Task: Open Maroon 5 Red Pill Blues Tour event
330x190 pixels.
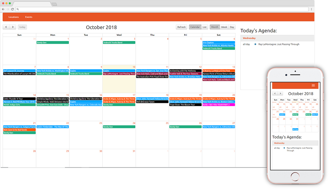Action: (x=19, y=102)
